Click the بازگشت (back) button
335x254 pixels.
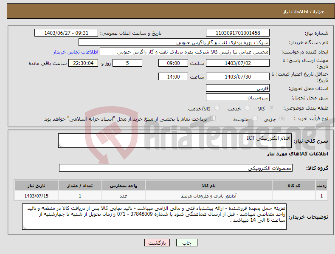(157, 243)
